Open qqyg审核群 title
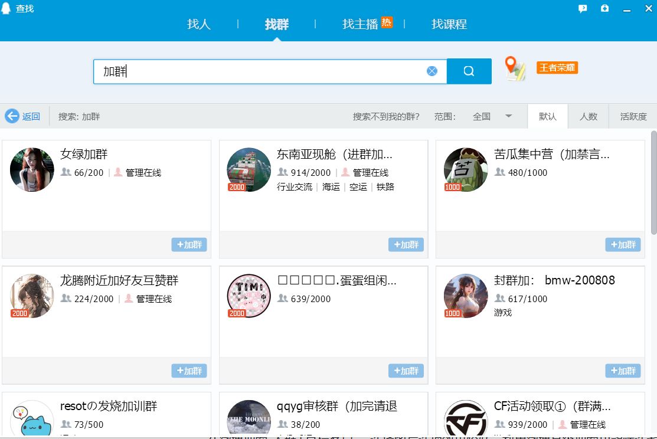Image resolution: width=657 pixels, height=439 pixels. tap(337, 406)
